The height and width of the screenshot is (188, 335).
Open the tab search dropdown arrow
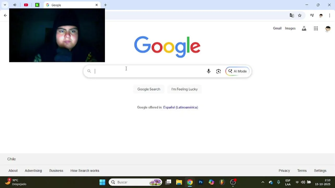coord(5,5)
